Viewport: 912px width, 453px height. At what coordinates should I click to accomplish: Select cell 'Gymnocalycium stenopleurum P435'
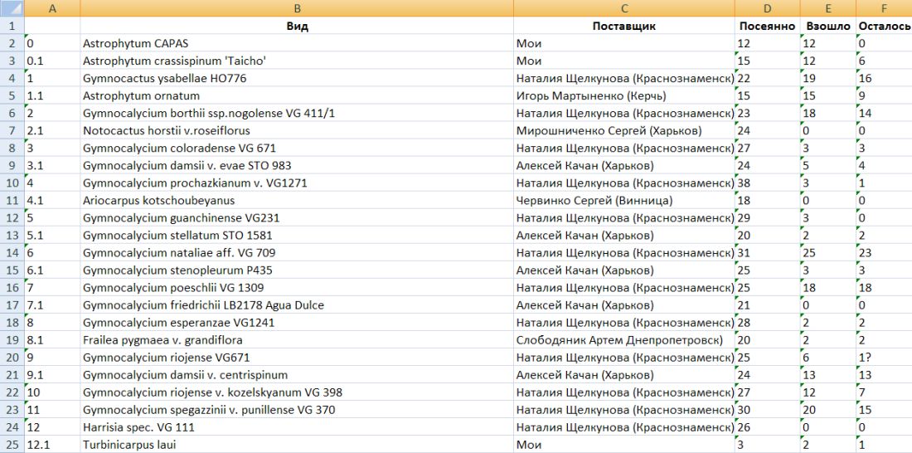[x=297, y=270]
